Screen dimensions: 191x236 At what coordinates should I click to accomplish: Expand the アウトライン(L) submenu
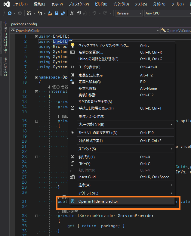[171, 193]
